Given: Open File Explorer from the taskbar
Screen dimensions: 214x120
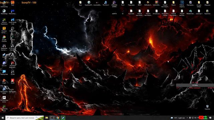Looking at the screenshot, I should tap(47, 118).
